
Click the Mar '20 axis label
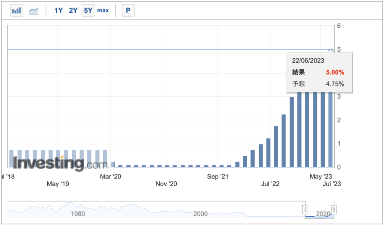click(x=111, y=176)
